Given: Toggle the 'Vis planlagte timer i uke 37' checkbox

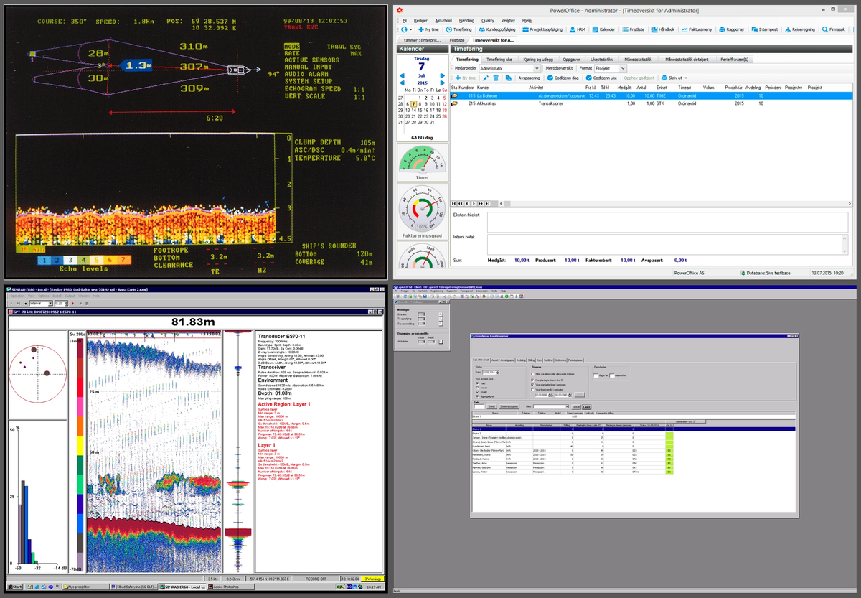Looking at the screenshot, I should click(532, 380).
